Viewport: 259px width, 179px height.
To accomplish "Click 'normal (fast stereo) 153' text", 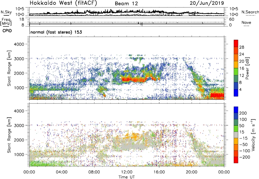I will [x=56, y=32].
